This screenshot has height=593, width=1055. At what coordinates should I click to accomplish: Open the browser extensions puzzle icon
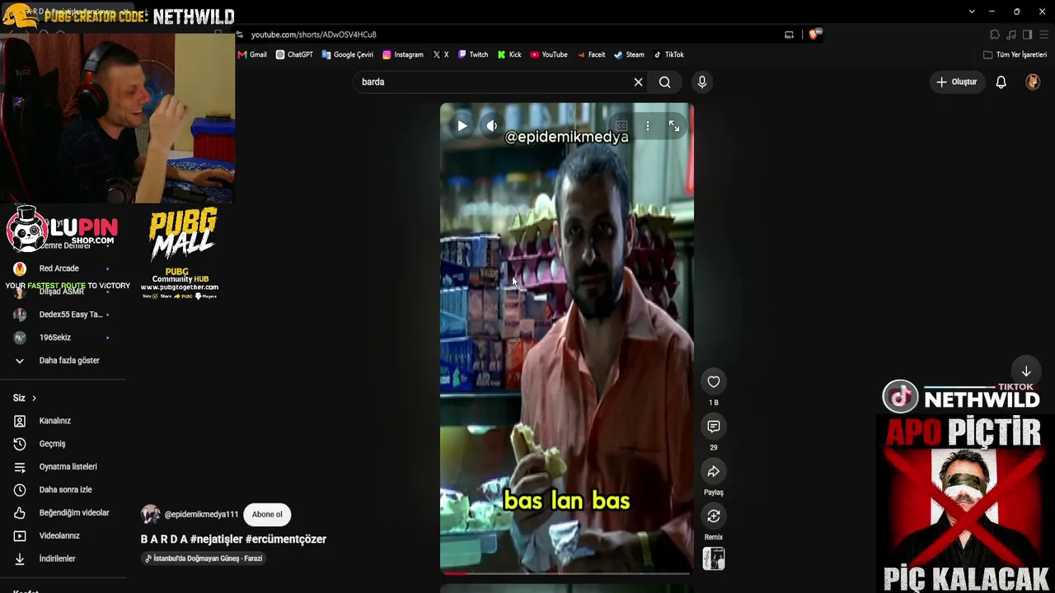point(995,35)
